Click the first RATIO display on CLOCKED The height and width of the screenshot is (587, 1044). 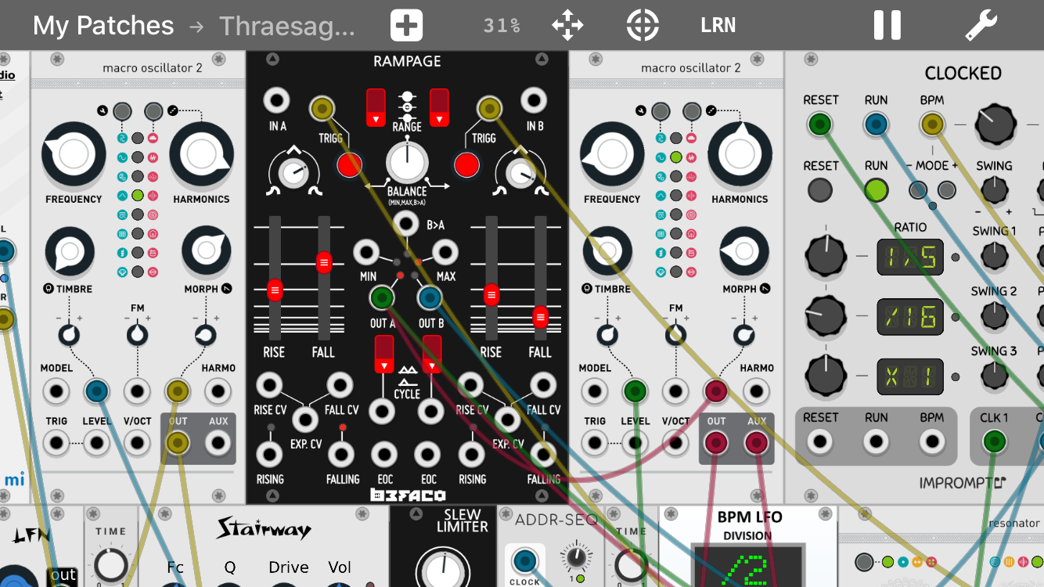[909, 257]
